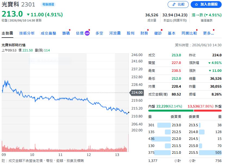229x166 pixels.
Task: Click the 開盤 227.0 value
Action: (x=176, y=63)
